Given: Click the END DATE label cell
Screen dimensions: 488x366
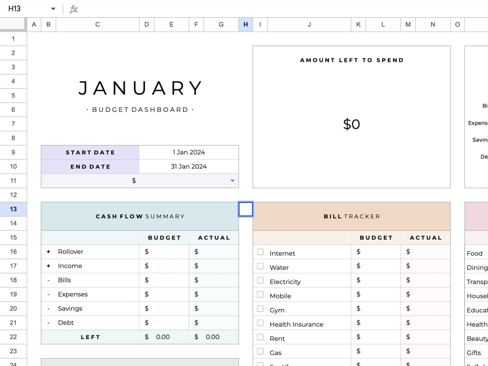Looking at the screenshot, I should pyautogui.click(x=90, y=166).
